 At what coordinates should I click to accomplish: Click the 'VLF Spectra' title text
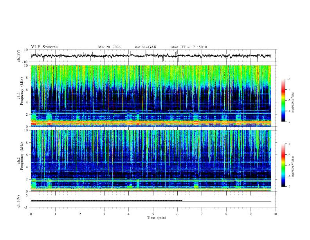click(44, 47)
